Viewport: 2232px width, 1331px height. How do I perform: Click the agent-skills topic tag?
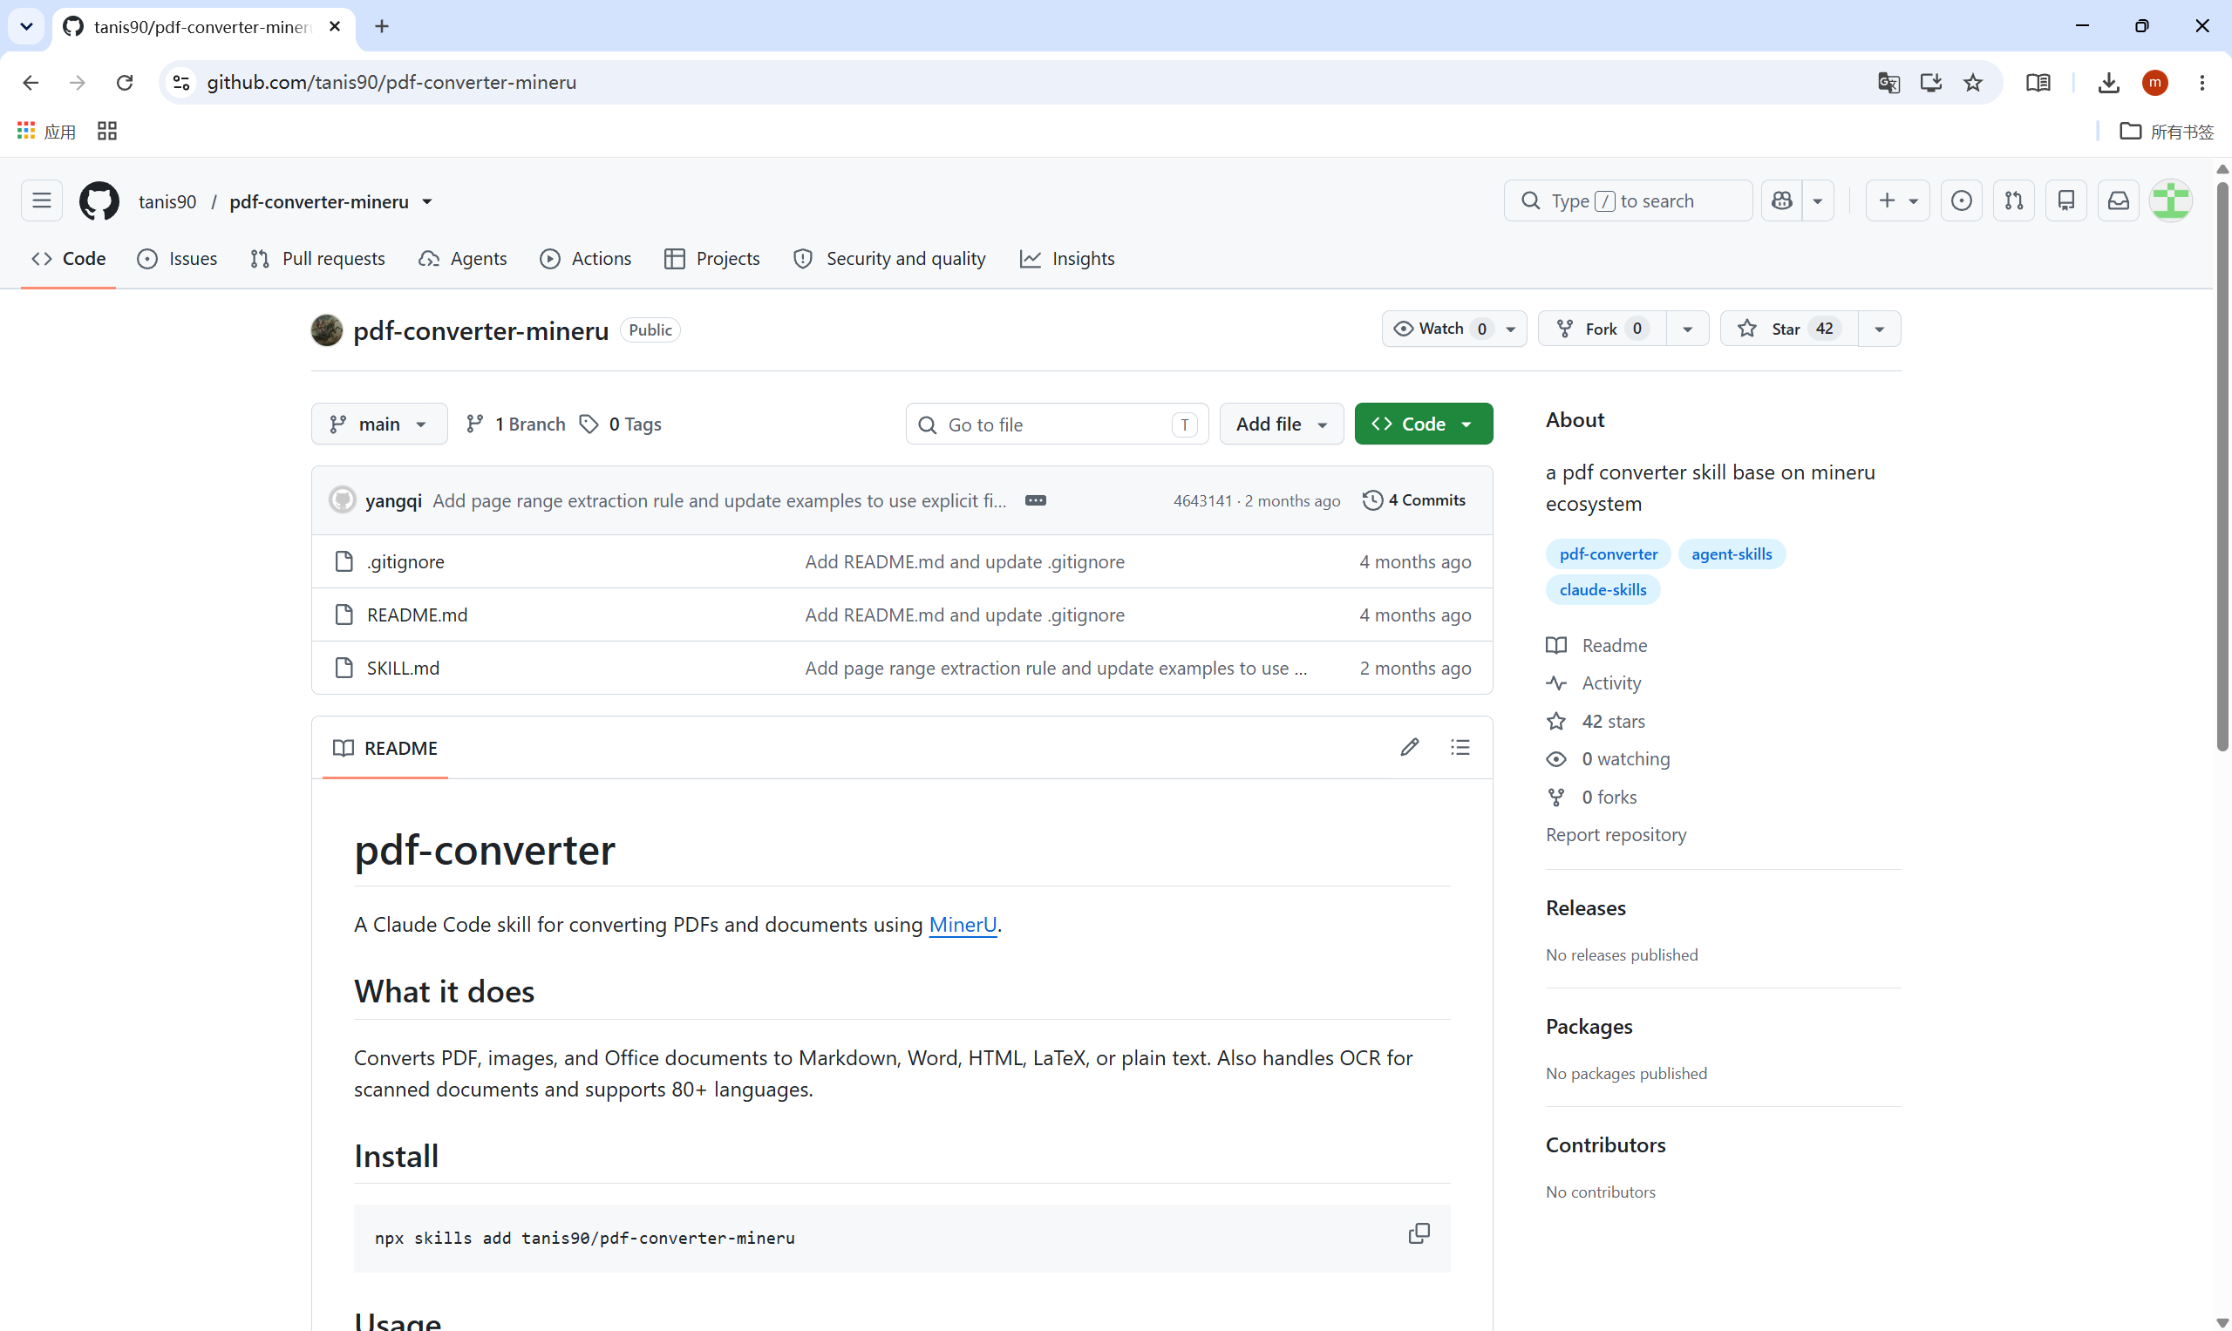pyautogui.click(x=1732, y=553)
